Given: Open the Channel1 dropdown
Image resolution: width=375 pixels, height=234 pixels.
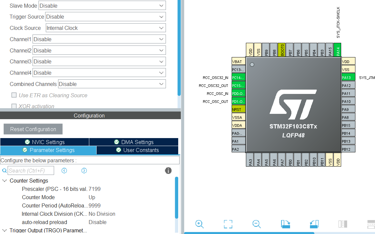Looking at the screenshot, I should pos(99,39).
